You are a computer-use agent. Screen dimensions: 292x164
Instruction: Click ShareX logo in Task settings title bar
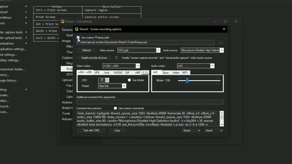(63, 21)
